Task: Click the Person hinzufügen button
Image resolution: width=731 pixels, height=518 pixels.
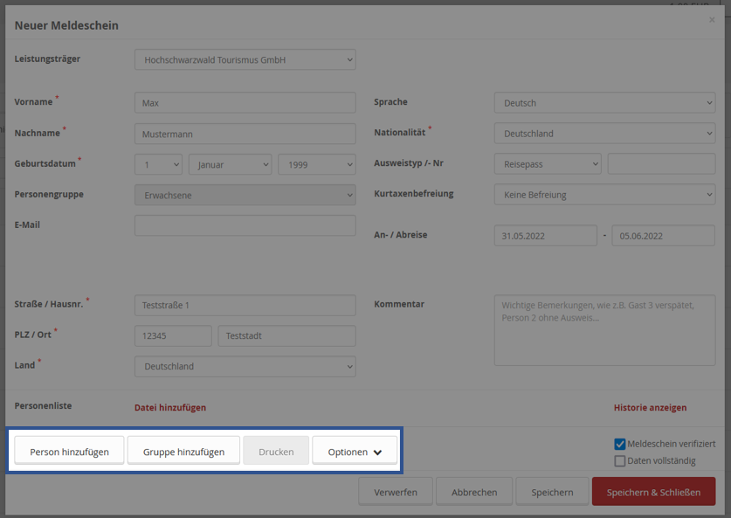Action: coord(69,452)
